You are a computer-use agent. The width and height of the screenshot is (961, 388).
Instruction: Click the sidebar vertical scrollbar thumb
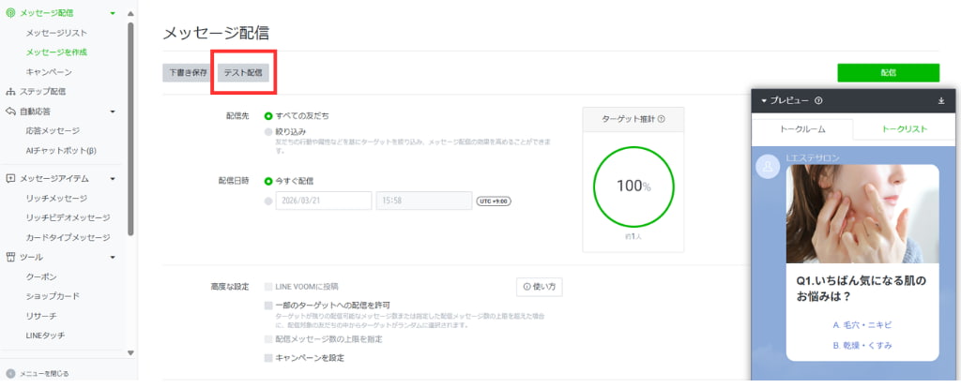coord(130,128)
